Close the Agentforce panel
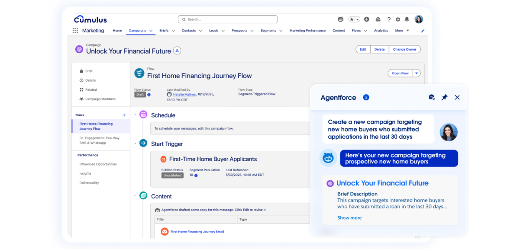The height and width of the screenshot is (249, 517). tap(457, 98)
